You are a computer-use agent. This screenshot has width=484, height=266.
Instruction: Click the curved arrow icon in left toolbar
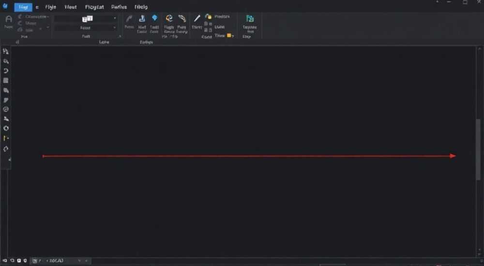[5, 71]
